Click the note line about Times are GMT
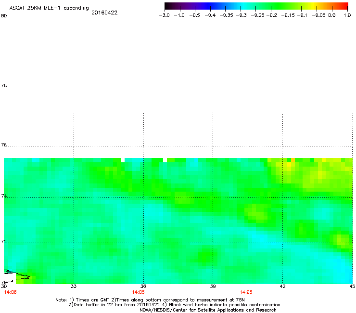 (x=150, y=300)
